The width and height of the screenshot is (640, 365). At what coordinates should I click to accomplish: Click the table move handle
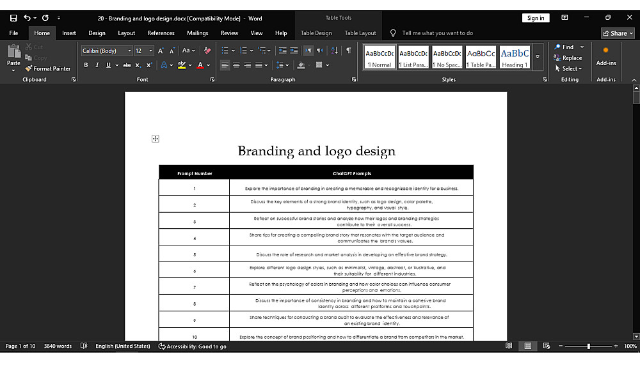pos(155,139)
